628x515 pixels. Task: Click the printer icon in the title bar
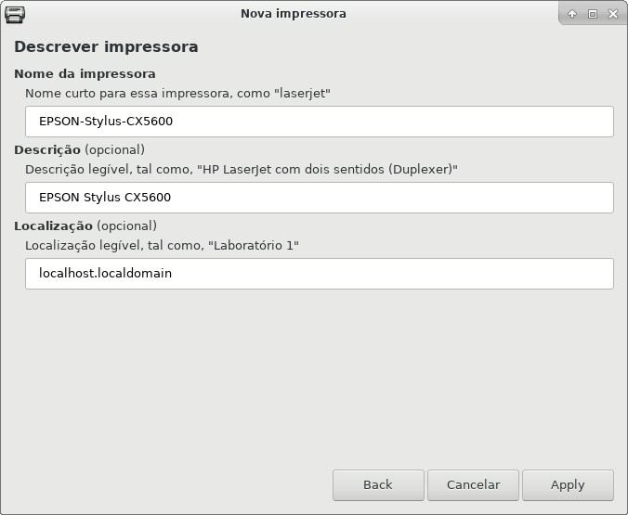point(15,15)
